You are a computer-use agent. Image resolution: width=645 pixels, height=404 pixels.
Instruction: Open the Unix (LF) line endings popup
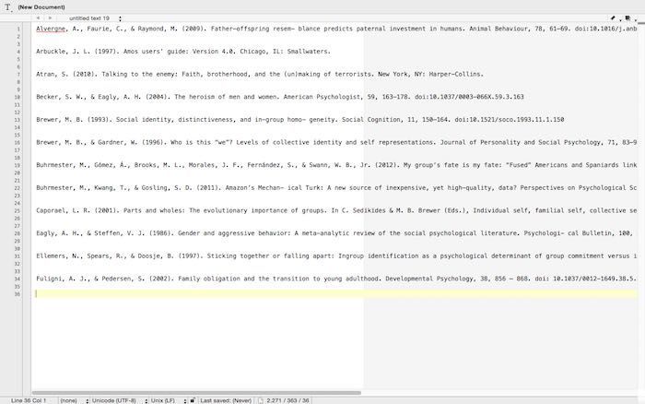point(169,400)
